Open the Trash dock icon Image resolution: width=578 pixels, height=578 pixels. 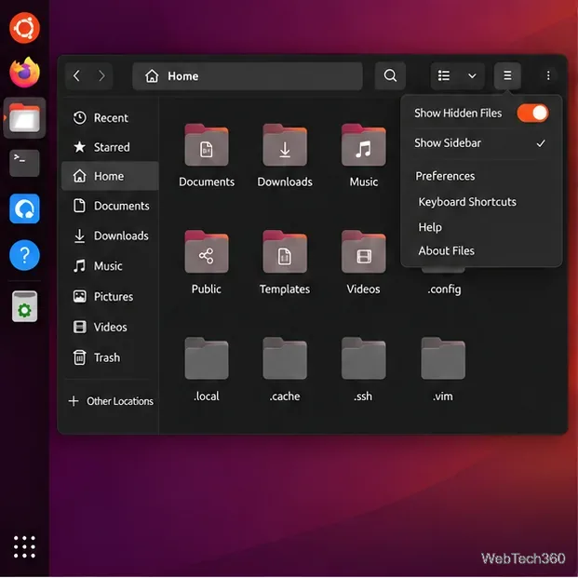click(x=24, y=306)
